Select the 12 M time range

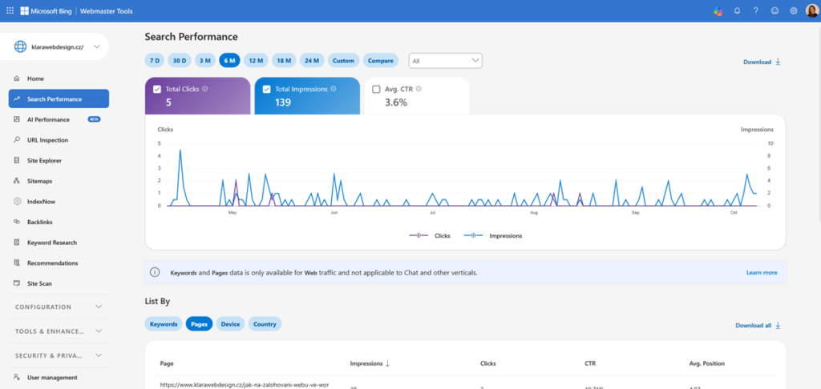(256, 61)
